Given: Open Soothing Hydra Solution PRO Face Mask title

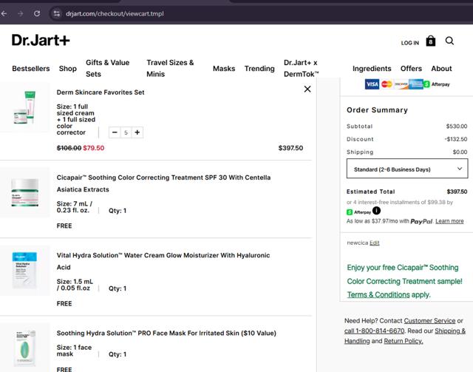Looking at the screenshot, I should (166, 333).
